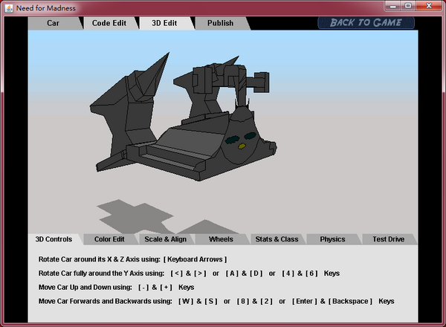Switch to Scale & Align sub-tab
The width and height of the screenshot is (446, 327).
165,239
